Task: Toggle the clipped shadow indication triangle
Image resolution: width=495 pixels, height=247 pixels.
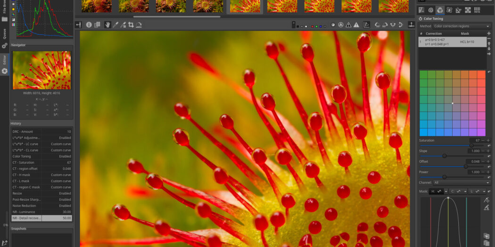Action: [x=348, y=24]
